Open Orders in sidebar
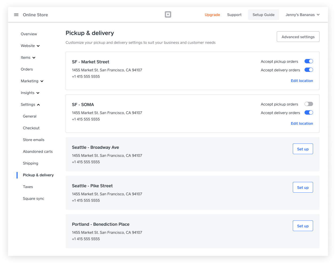Viewport: 336px width, 265px height. pos(27,69)
